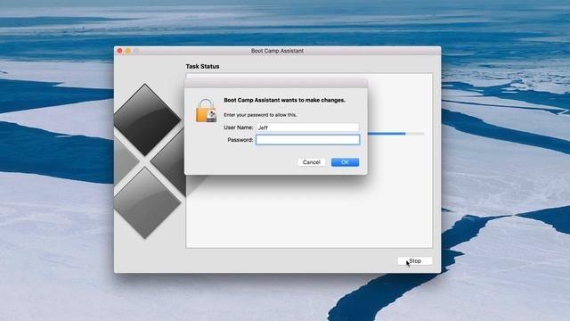
Task: Click the 'Task Status' heading text
Action: [202, 67]
